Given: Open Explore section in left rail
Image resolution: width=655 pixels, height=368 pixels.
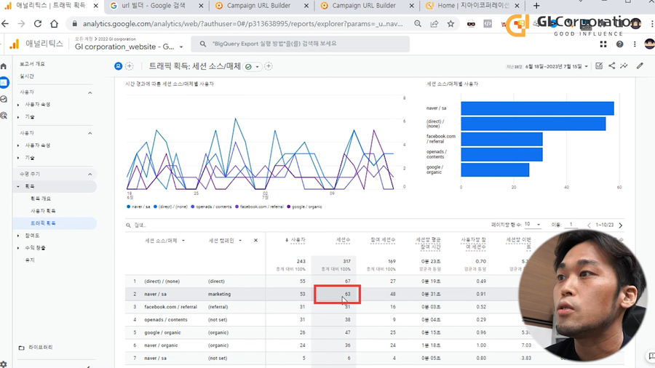Looking at the screenshot, I should (4, 99).
